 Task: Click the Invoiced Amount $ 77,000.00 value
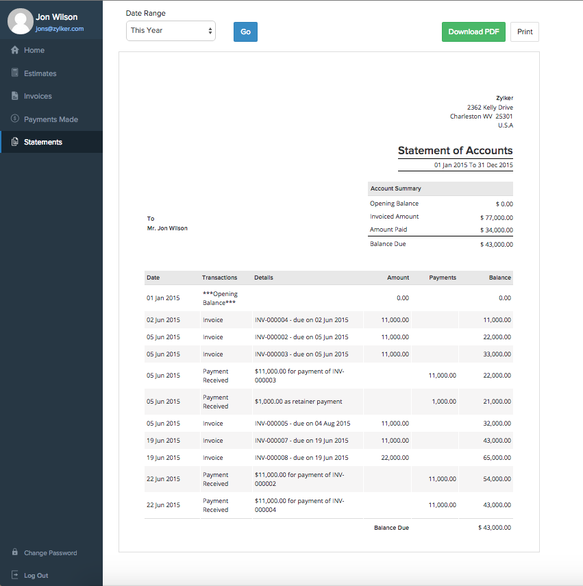coord(497,217)
